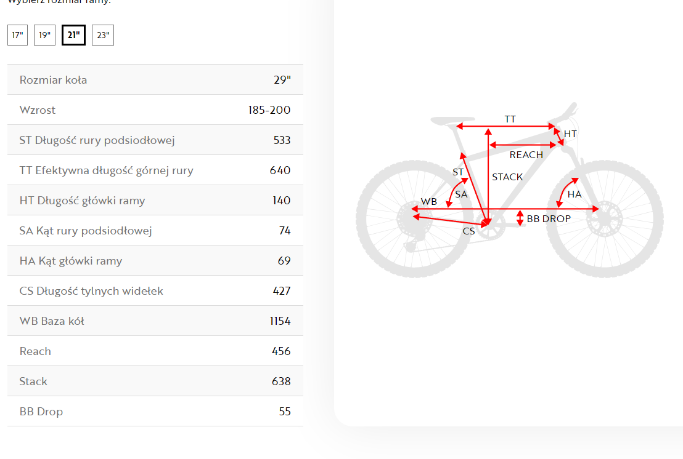Click the Rozmiar koła table row

point(155,80)
